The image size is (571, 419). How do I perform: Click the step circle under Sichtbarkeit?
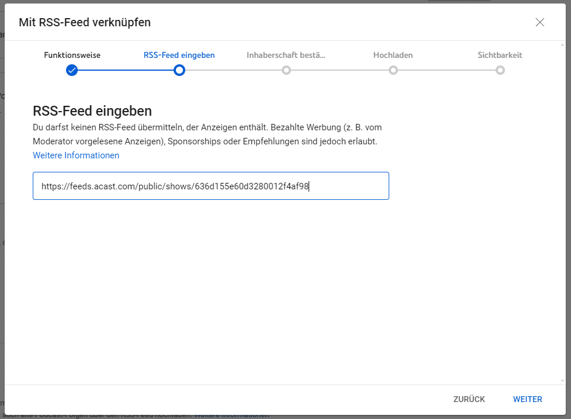[500, 70]
